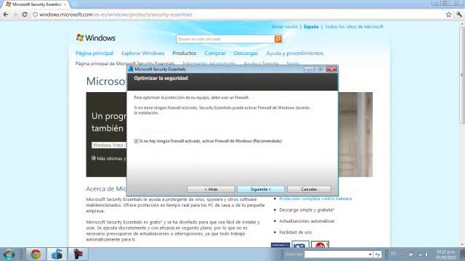Viewport: 465px width, 261px height.
Task: Click the browser address bar URL
Action: click(x=116, y=14)
